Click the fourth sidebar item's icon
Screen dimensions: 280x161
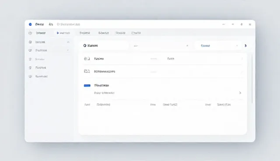click(30, 59)
